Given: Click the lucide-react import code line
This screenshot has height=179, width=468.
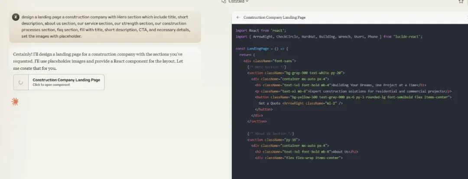Looking at the screenshot, I should pyautogui.click(x=329, y=37).
